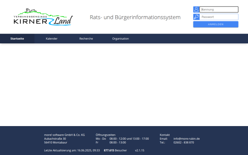Click the phone number 02602 - 838 870
The image size is (248, 155).
[x=184, y=143]
